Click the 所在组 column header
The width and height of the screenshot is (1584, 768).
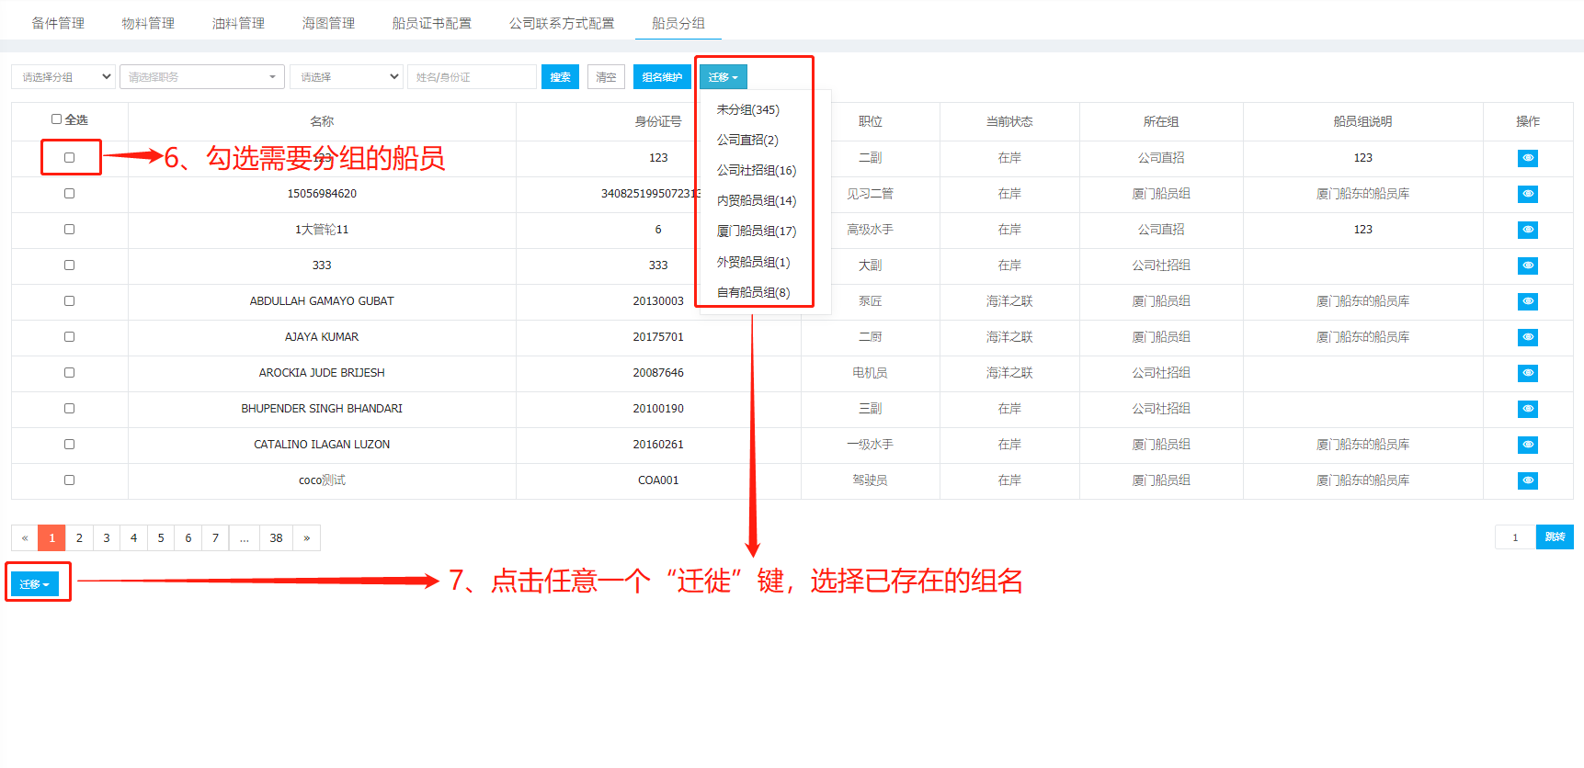(1161, 121)
